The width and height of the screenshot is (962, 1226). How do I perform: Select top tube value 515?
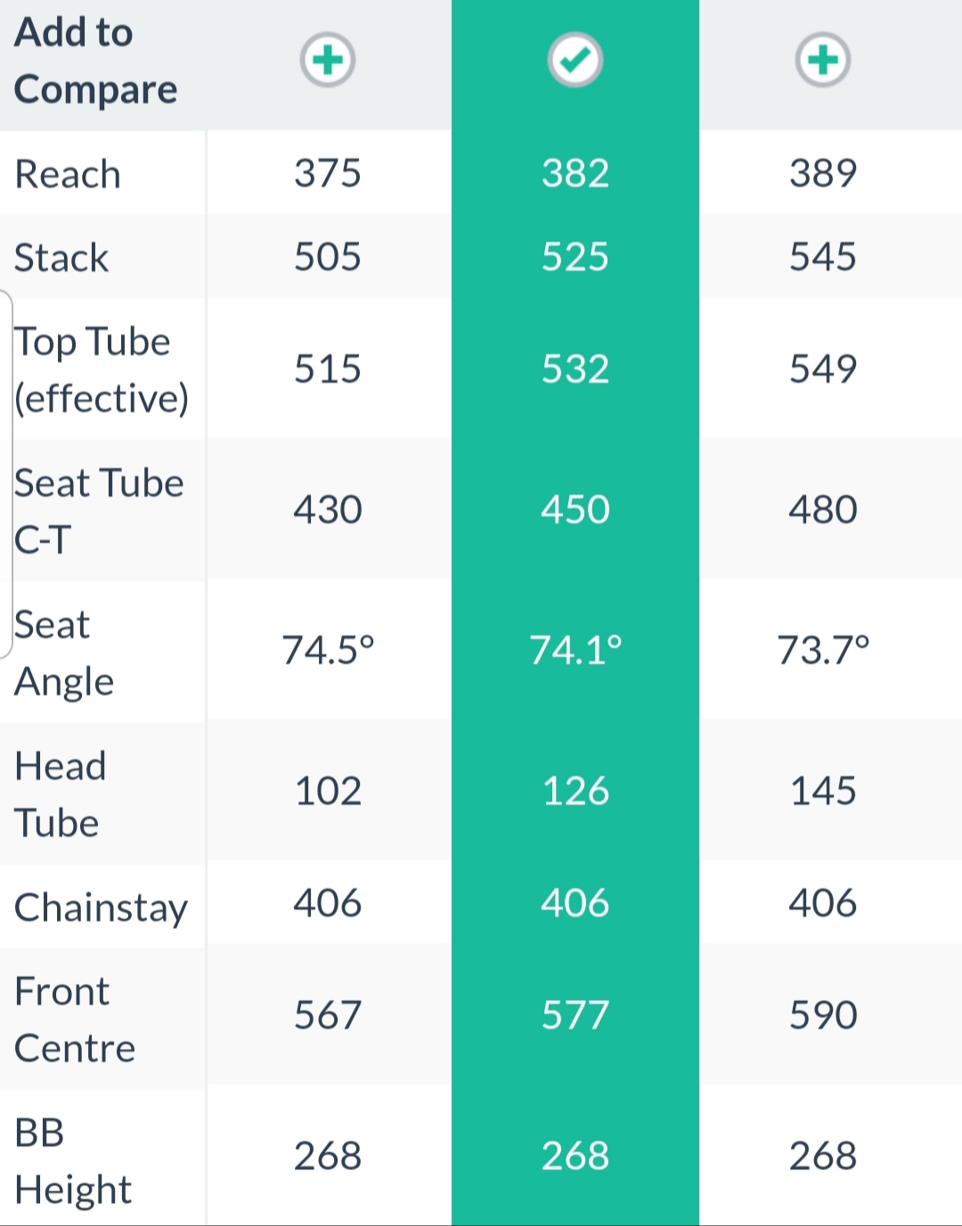[x=328, y=369]
